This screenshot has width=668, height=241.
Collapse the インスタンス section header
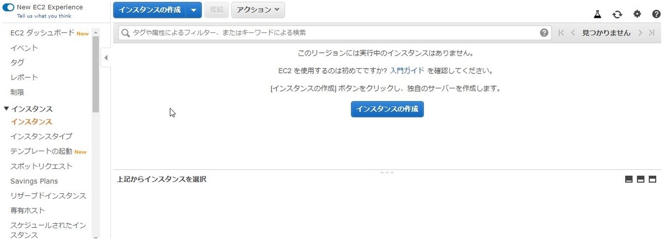coord(28,109)
